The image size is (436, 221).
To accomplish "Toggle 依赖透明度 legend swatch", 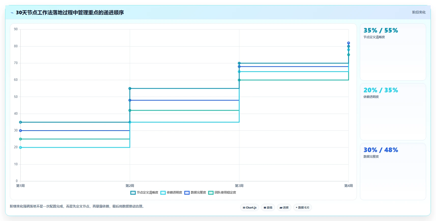I will pos(163,193).
